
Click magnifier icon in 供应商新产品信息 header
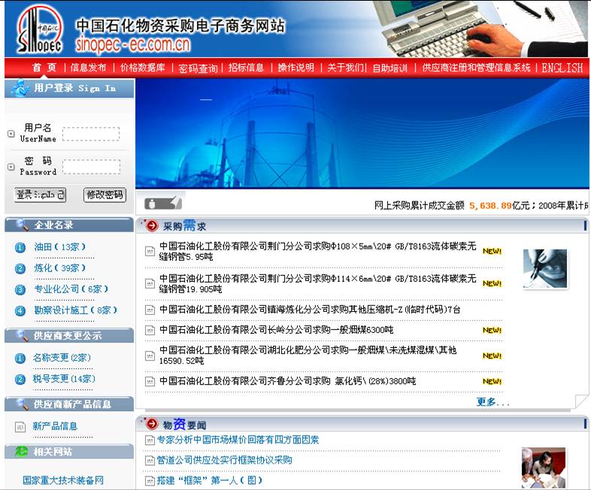22,404
